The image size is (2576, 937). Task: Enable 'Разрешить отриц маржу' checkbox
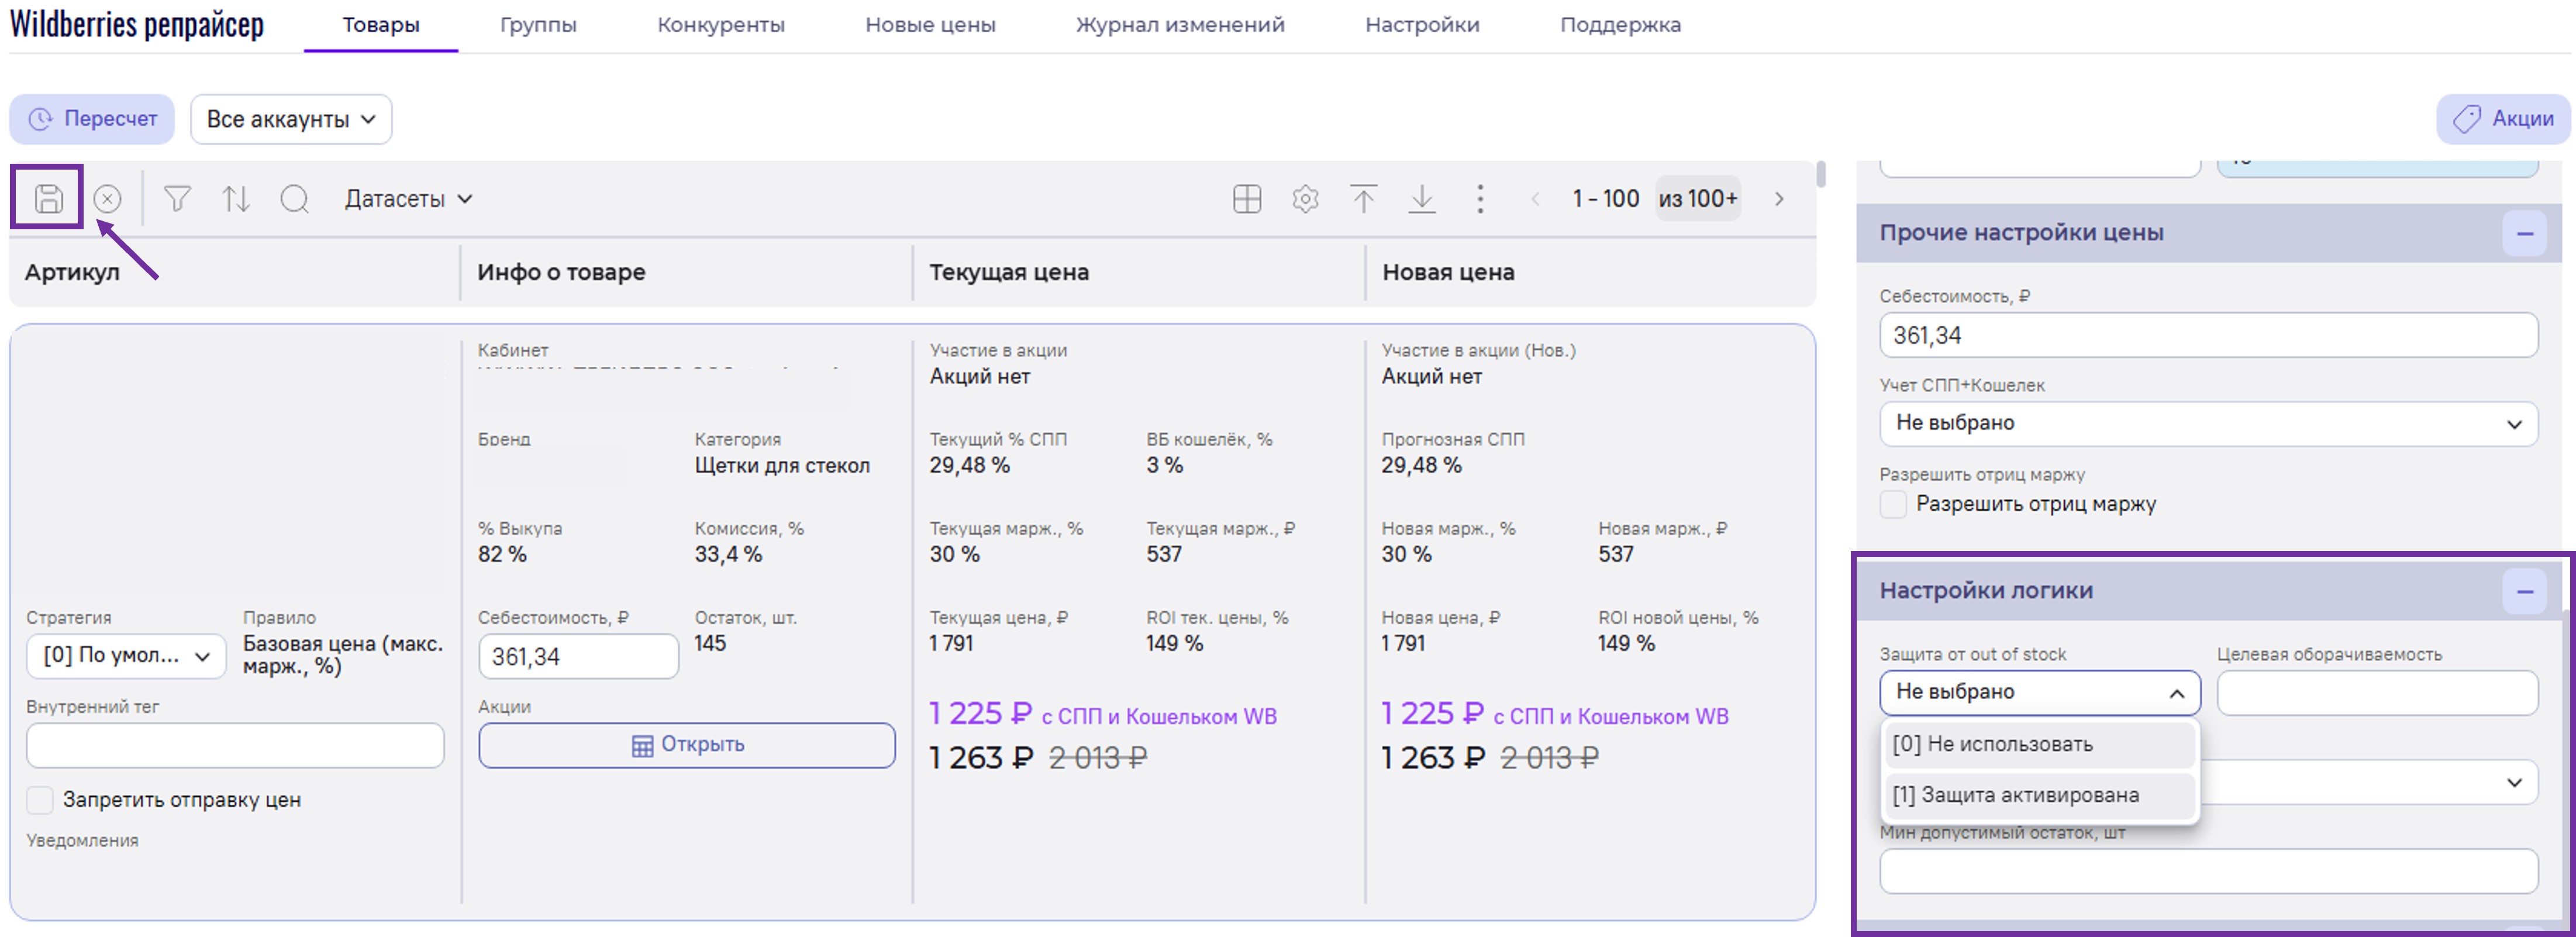pyautogui.click(x=1893, y=504)
